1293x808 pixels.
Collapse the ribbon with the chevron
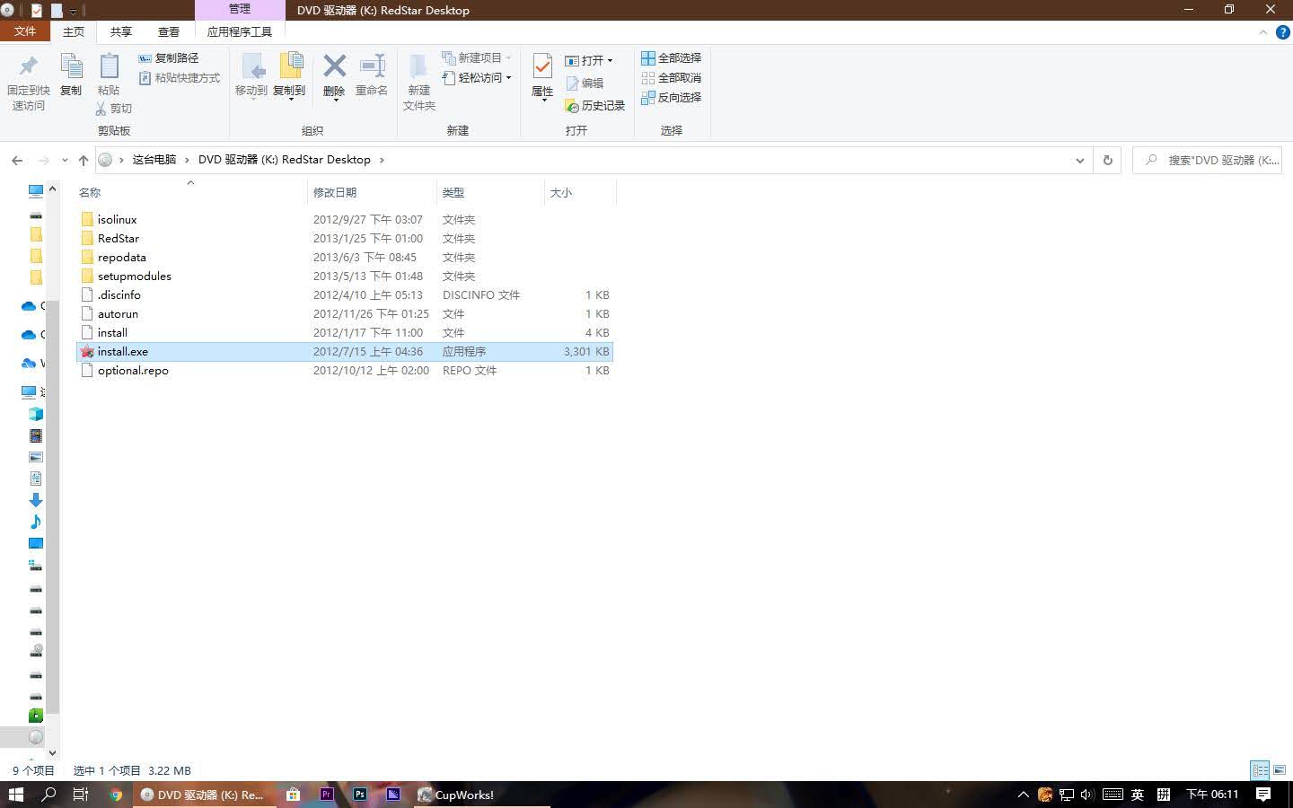coord(1263,32)
